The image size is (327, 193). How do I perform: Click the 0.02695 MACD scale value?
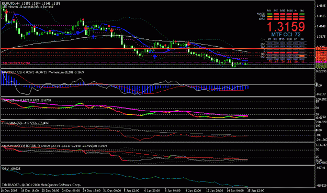pos(321,71)
